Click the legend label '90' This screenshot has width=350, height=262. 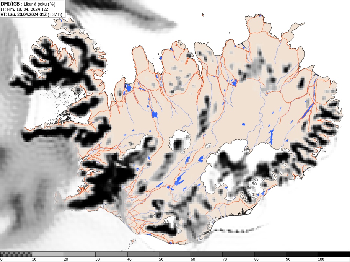click(x=288, y=259)
